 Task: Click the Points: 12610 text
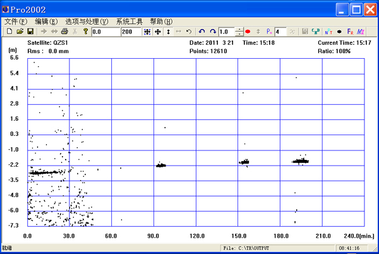click(x=208, y=51)
